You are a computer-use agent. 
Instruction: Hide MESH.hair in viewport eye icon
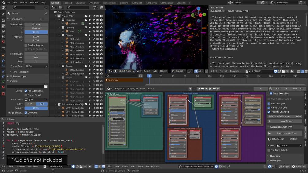[94, 39]
